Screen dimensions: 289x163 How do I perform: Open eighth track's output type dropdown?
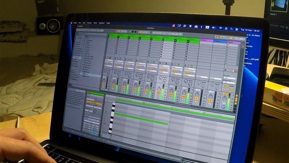click(189, 76)
